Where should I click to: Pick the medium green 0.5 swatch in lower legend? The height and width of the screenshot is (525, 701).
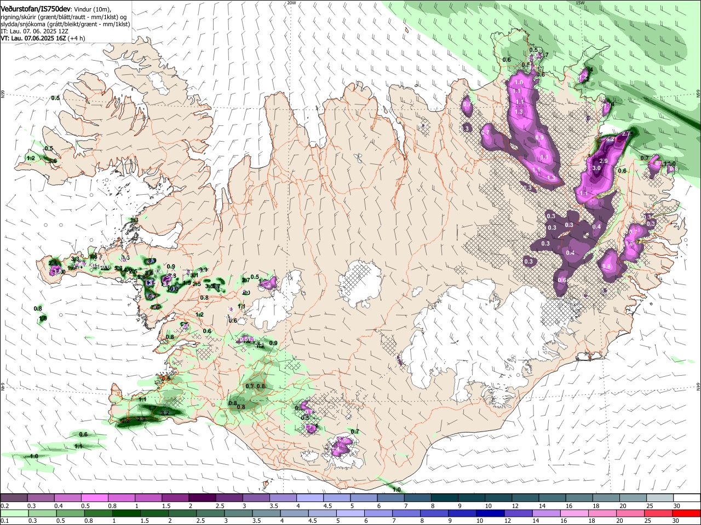click(70, 514)
